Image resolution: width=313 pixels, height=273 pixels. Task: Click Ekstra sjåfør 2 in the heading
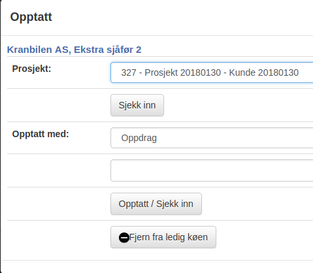[108, 50]
